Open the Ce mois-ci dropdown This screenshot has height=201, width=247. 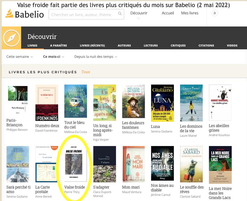[54, 57]
